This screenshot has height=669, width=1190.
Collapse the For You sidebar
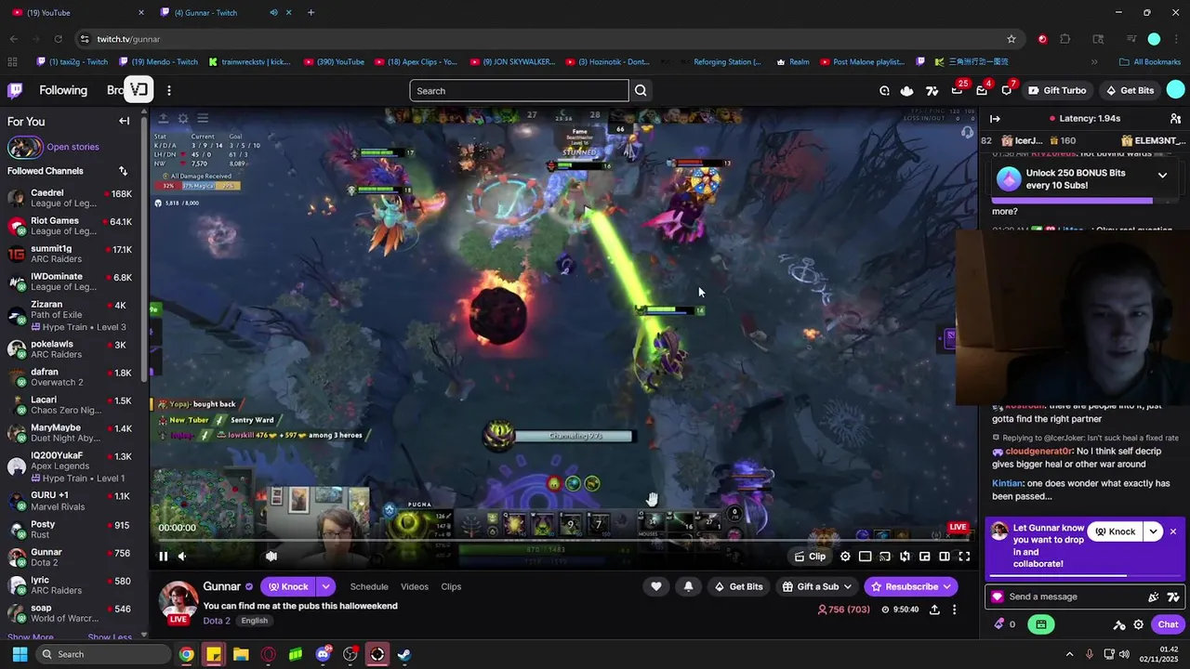click(124, 121)
